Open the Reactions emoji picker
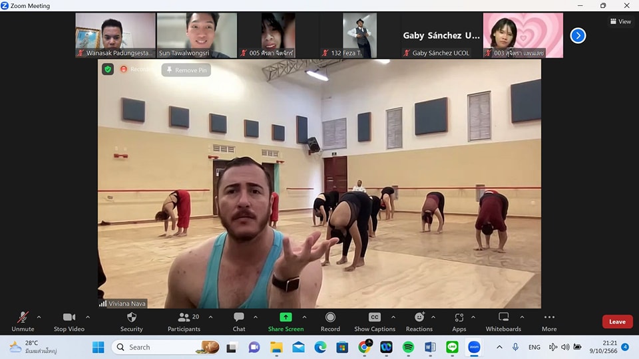Viewport: 639px width, 359px height. pos(419,318)
